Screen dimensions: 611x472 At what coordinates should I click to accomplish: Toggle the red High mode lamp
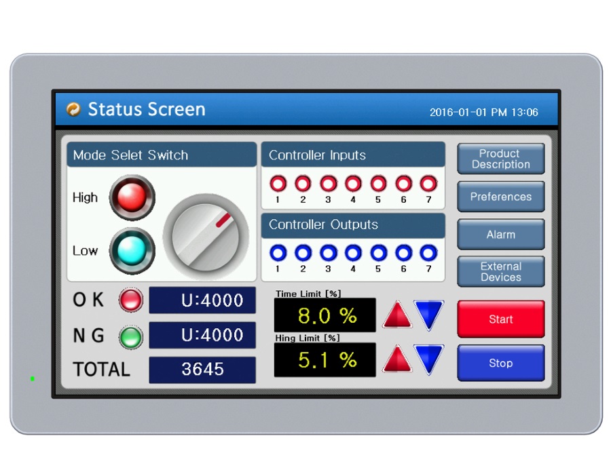[132, 197]
